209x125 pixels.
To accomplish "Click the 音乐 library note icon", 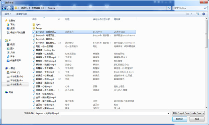I will [8, 57].
